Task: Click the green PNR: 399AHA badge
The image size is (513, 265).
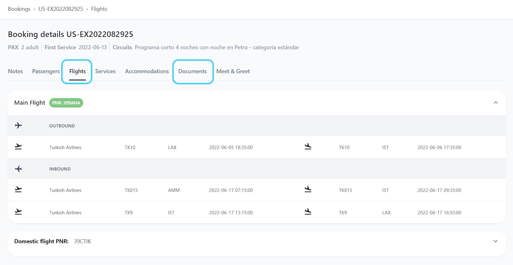Action: click(x=66, y=103)
